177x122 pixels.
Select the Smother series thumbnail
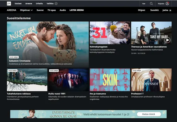click(27, 80)
